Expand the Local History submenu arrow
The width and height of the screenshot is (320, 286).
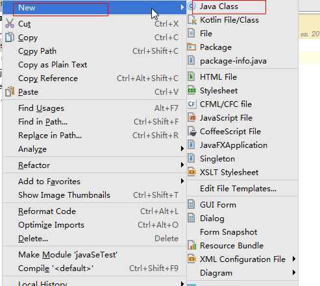[182, 283]
